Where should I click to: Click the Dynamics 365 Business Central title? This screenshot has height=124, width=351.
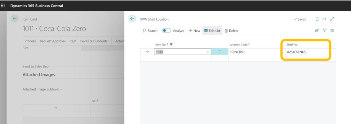pyautogui.click(x=37, y=6)
